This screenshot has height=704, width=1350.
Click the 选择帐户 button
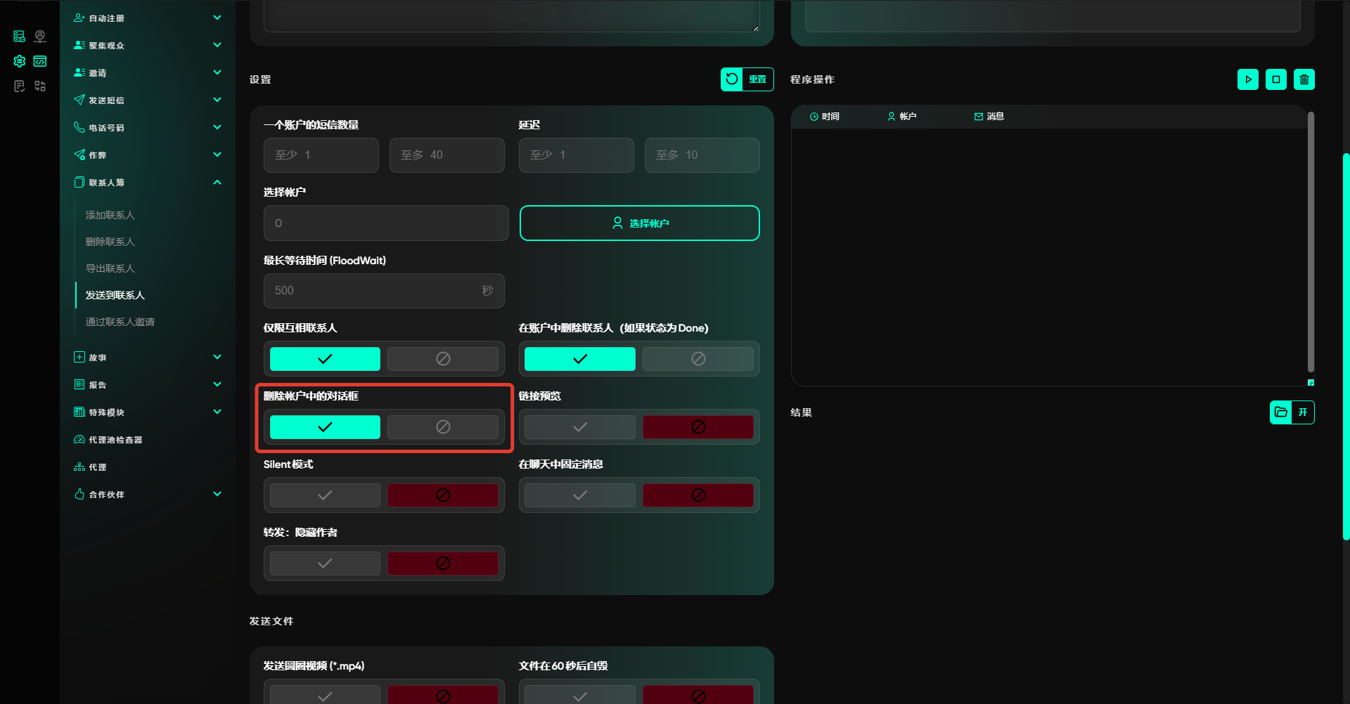pyautogui.click(x=639, y=223)
